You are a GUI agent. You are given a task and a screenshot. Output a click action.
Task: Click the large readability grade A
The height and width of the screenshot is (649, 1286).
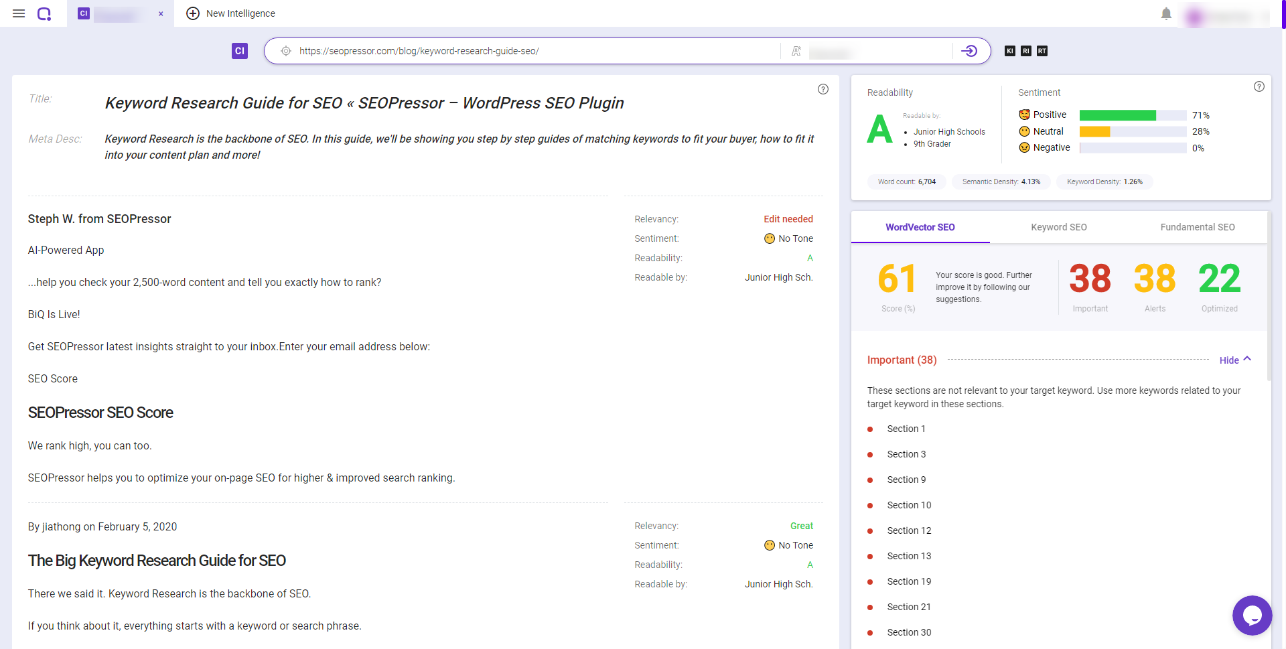click(x=879, y=129)
